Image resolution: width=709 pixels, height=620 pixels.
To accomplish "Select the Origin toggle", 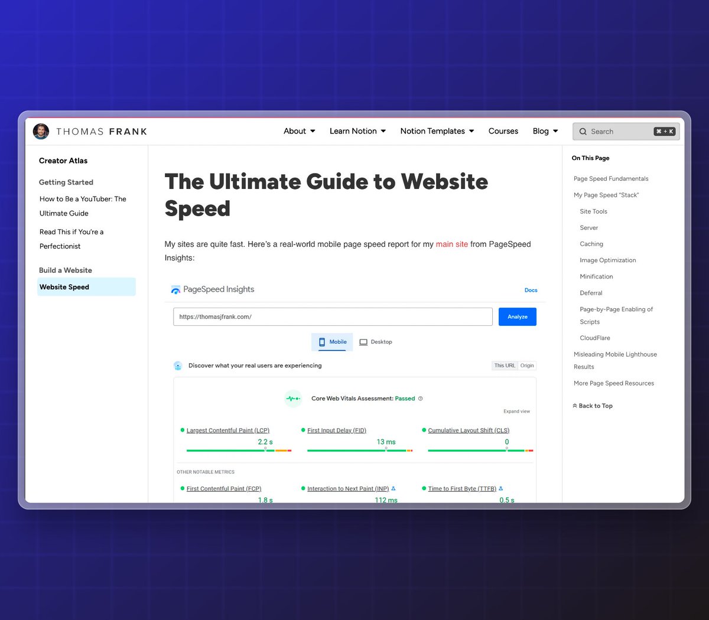I will pos(527,366).
